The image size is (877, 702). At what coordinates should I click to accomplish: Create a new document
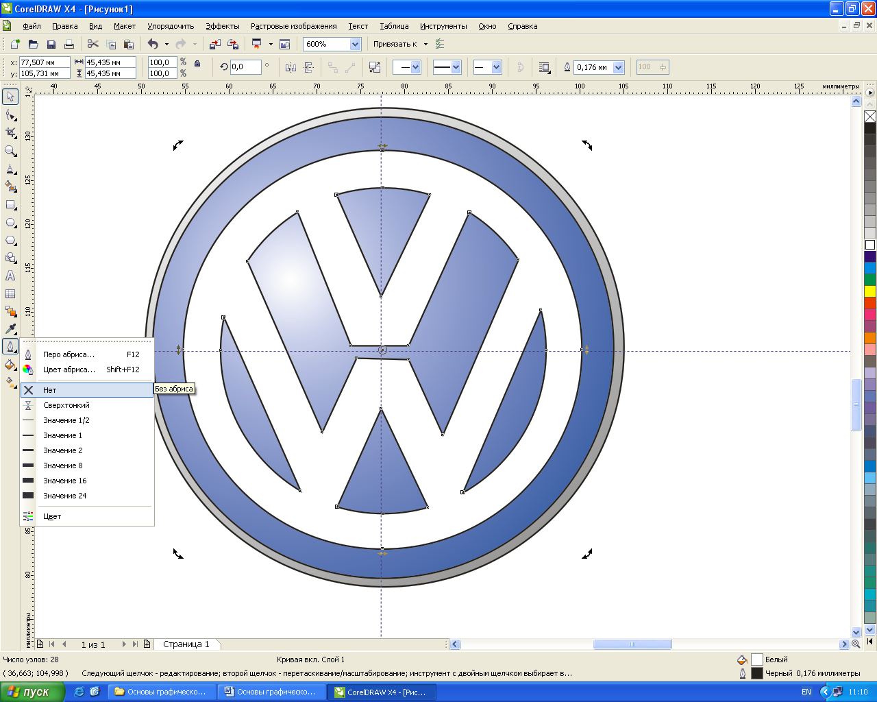tap(15, 44)
